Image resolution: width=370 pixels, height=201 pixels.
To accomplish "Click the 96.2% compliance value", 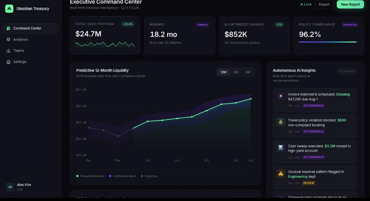I will (310, 35).
